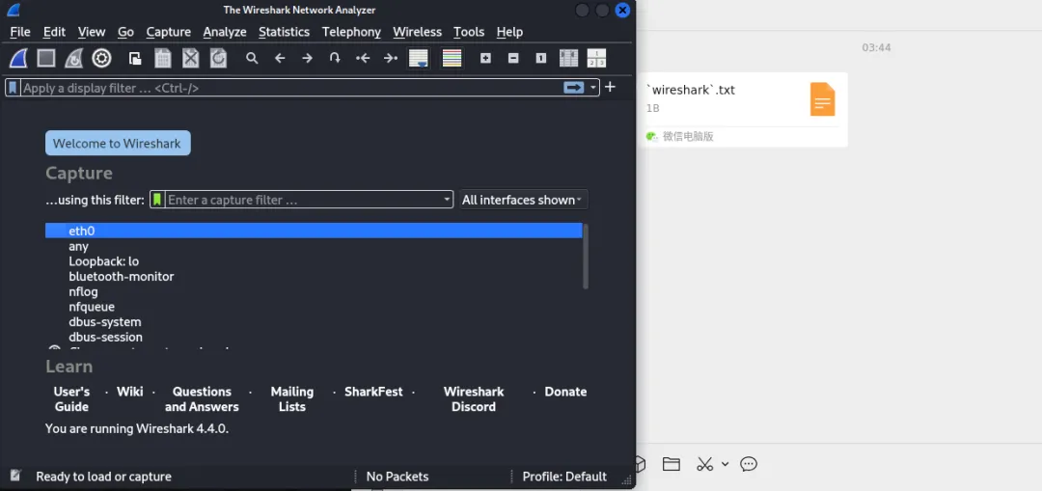The width and height of the screenshot is (1042, 491).
Task: Click the capture filter input field
Action: pos(304,200)
